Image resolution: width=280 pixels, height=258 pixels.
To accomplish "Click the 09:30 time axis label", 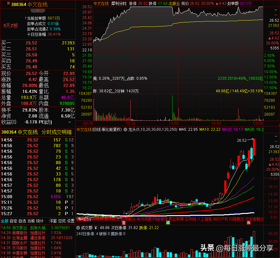I will [88, 123].
